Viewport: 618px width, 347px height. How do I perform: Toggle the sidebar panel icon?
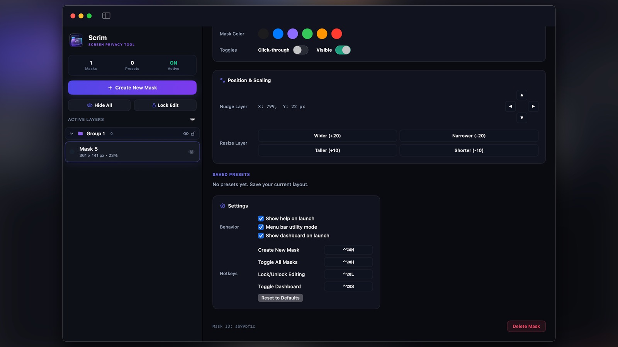click(106, 16)
